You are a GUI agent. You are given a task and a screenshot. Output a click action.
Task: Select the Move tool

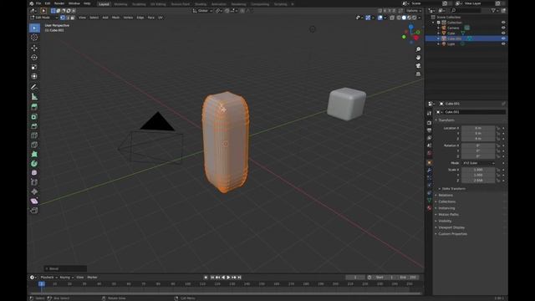click(x=34, y=48)
